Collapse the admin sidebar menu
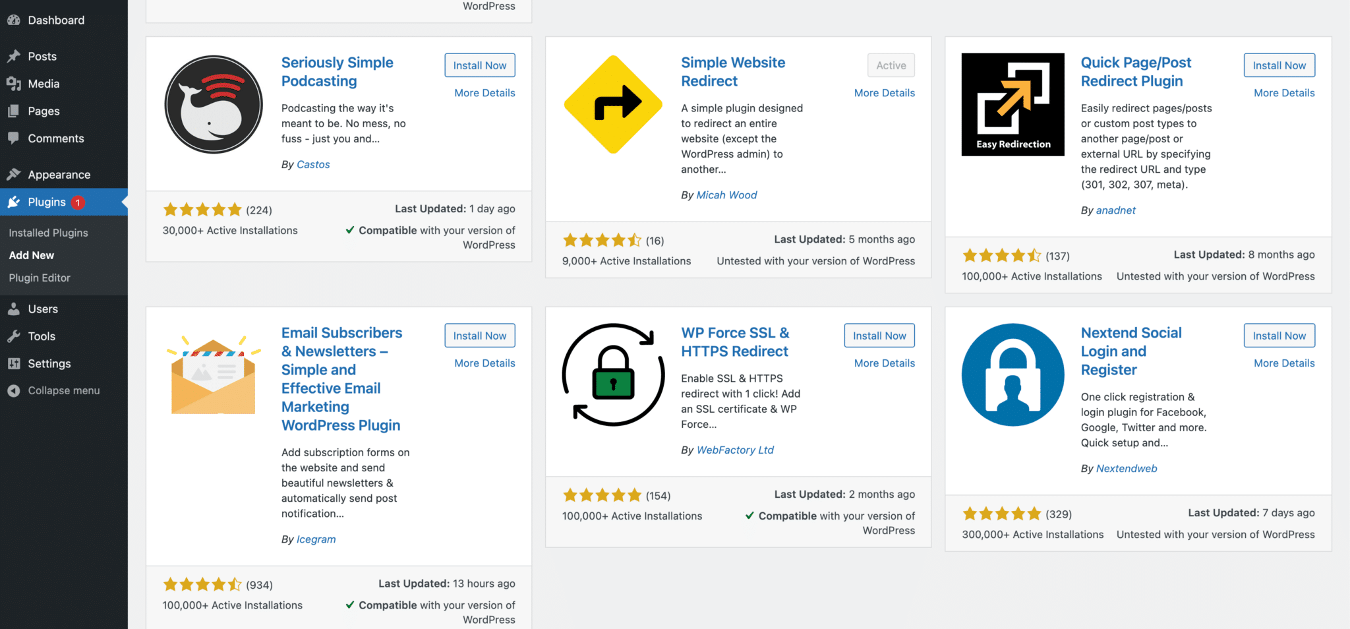 click(x=63, y=390)
